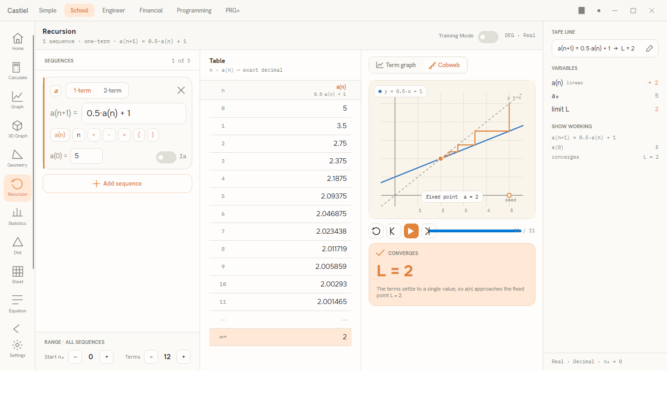The image size is (667, 398).
Task: Play the cobweb animation
Action: 411,231
